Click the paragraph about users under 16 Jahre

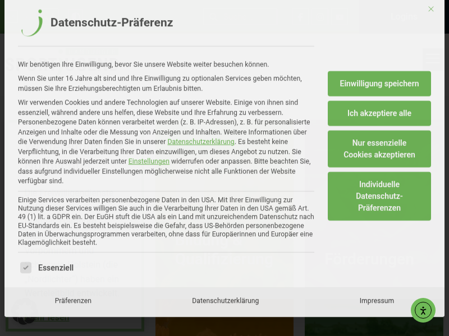[x=159, y=83]
